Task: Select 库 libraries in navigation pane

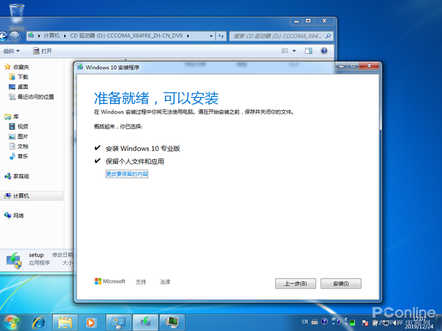Action: click(11, 117)
